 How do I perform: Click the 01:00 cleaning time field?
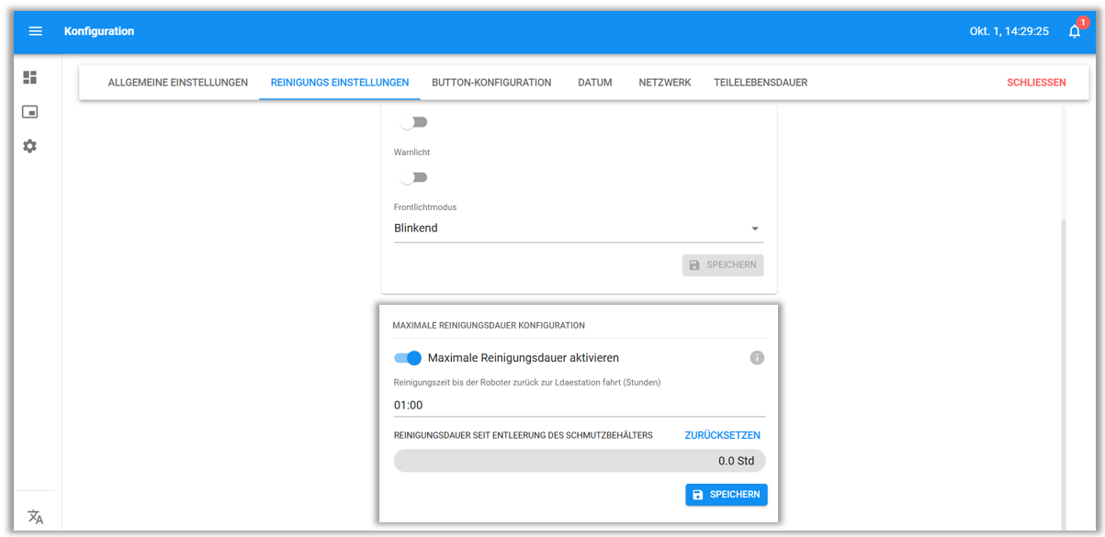pos(579,405)
